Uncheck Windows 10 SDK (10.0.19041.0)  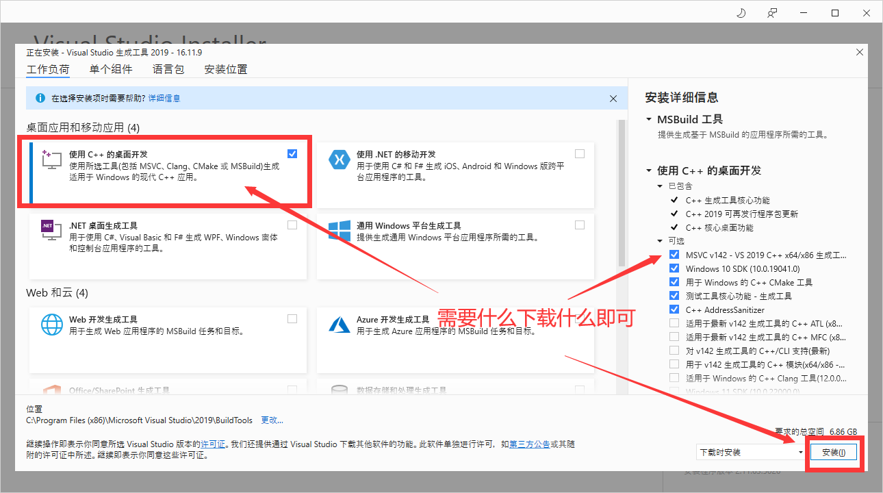pos(674,268)
